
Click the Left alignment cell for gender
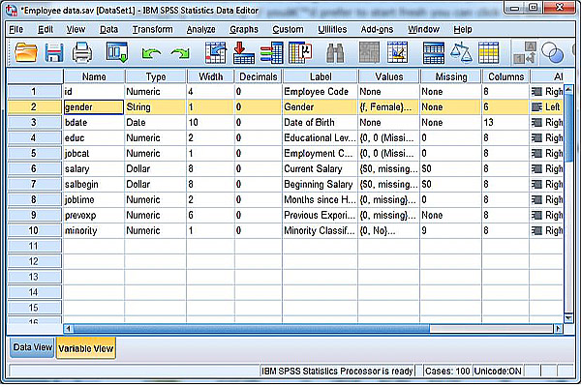point(546,107)
